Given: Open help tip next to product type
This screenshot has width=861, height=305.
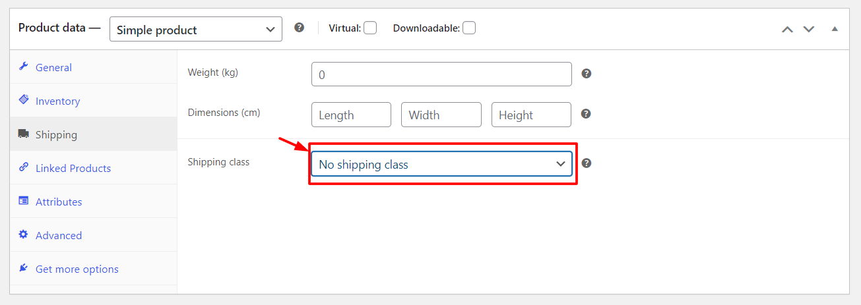Looking at the screenshot, I should [x=300, y=28].
